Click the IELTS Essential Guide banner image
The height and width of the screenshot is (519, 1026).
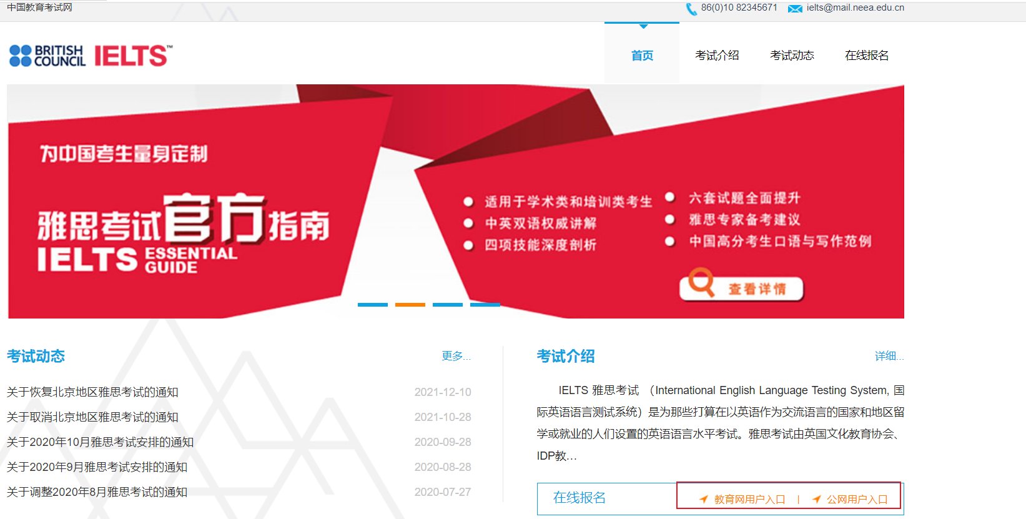(456, 202)
